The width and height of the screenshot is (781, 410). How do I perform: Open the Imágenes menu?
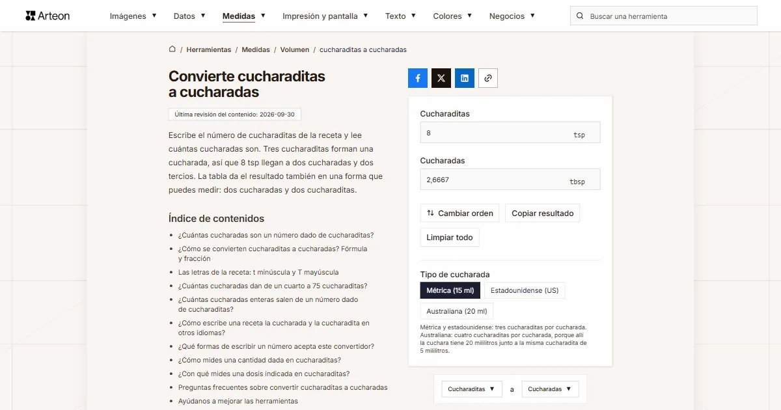point(133,16)
